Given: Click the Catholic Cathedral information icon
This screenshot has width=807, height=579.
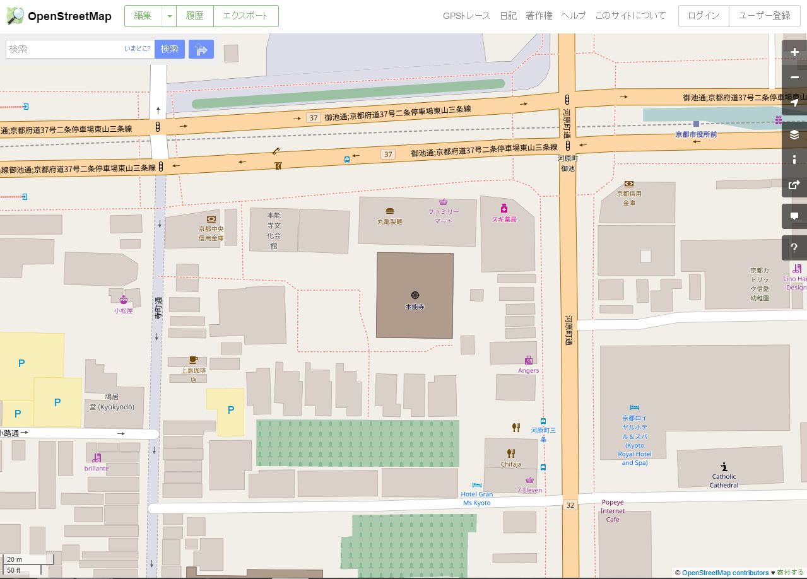Looking at the screenshot, I should click(724, 467).
